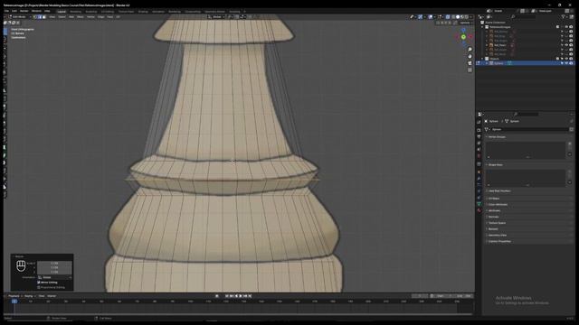Toggle viewport visibility of Sphere object
The image size is (579, 325).
[x=566, y=63]
